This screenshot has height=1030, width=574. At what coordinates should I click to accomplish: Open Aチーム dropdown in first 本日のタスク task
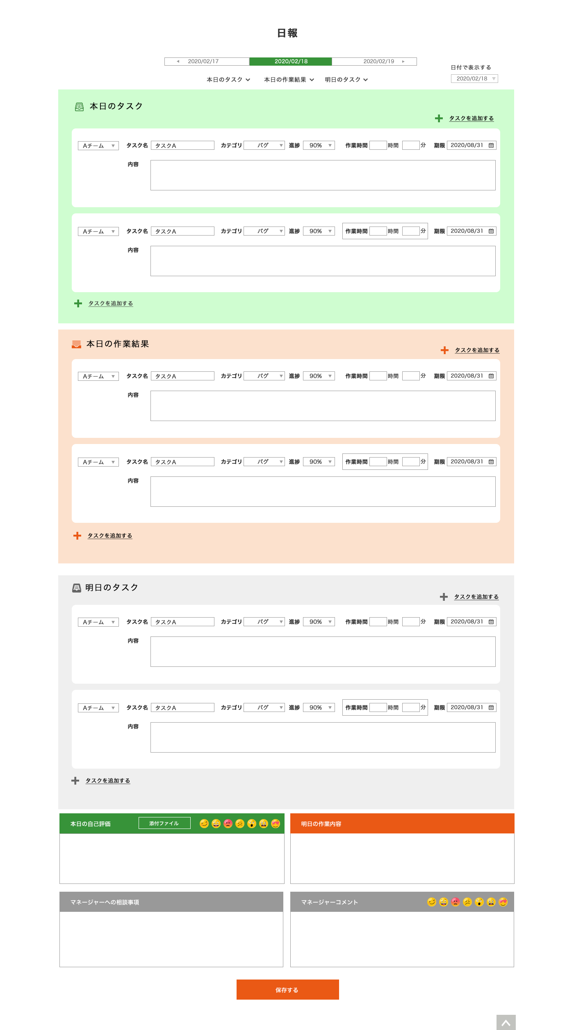click(x=98, y=146)
